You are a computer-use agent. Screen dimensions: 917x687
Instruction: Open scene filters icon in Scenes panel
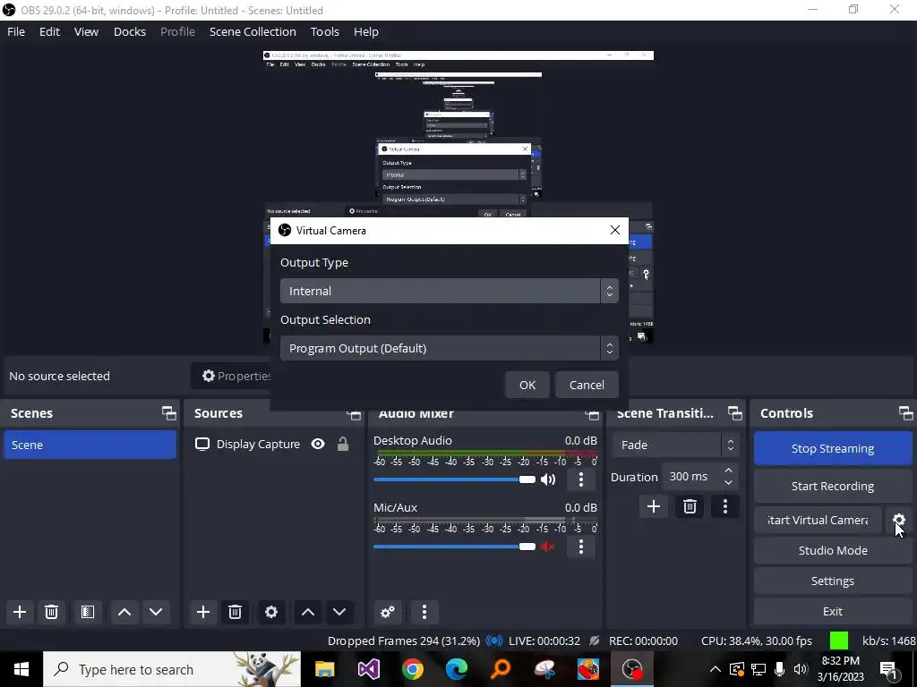tap(88, 612)
